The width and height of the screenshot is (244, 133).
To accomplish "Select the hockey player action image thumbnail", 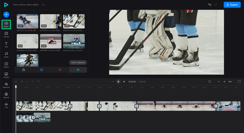I will 27,60.
